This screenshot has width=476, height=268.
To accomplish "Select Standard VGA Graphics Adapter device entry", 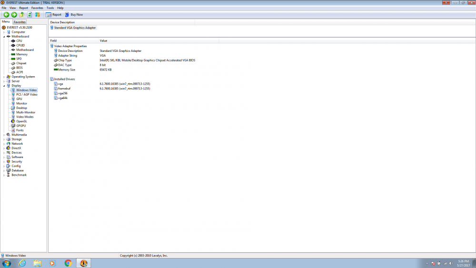I will [x=75, y=28].
